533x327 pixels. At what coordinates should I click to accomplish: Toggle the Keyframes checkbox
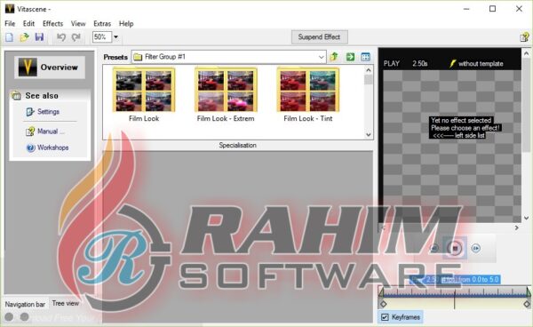[385, 317]
